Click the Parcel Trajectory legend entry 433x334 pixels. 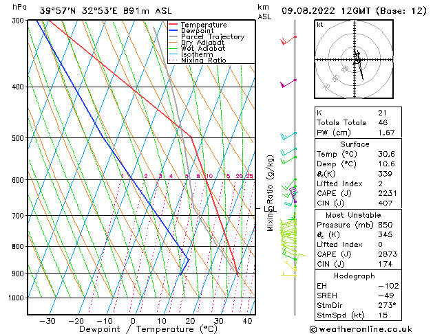point(207,36)
